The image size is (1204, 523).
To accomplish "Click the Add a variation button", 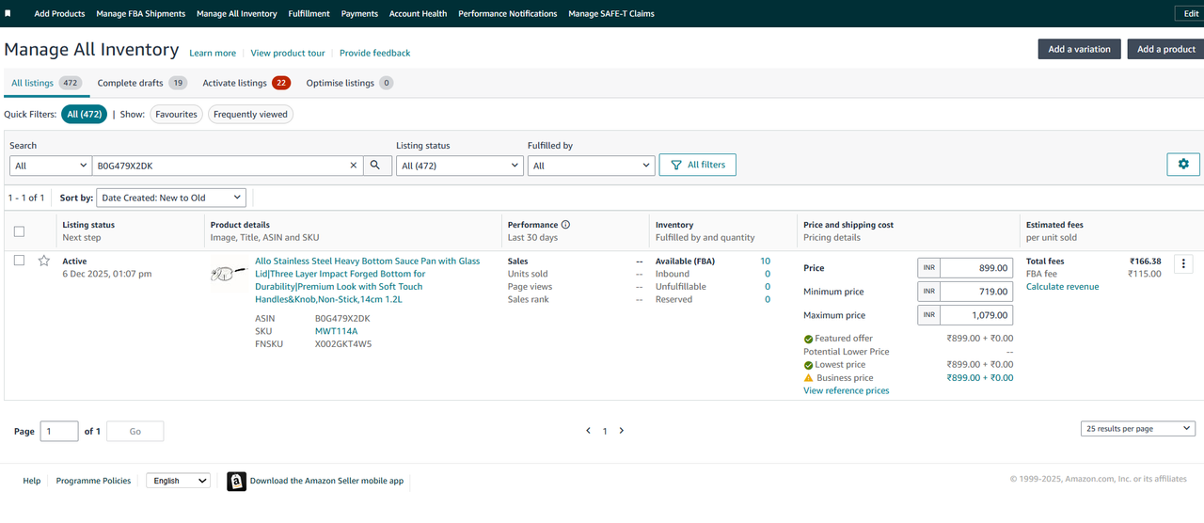I will 1079,49.
